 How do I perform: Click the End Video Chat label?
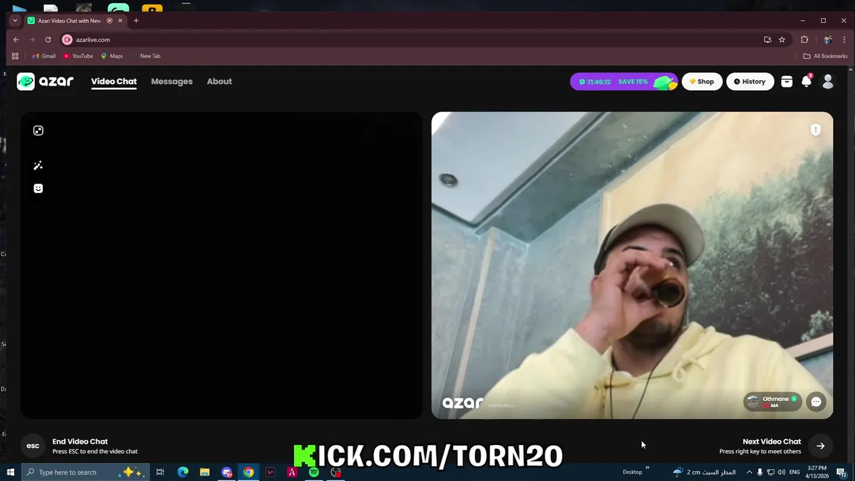80,442
